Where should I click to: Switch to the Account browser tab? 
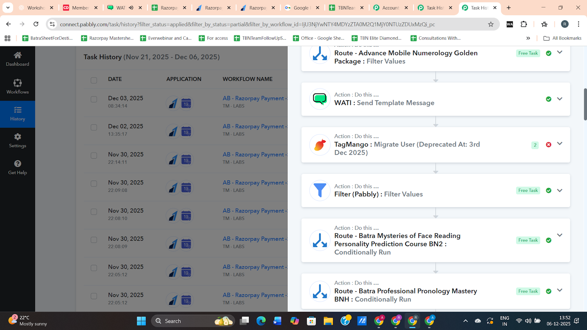[x=390, y=8]
